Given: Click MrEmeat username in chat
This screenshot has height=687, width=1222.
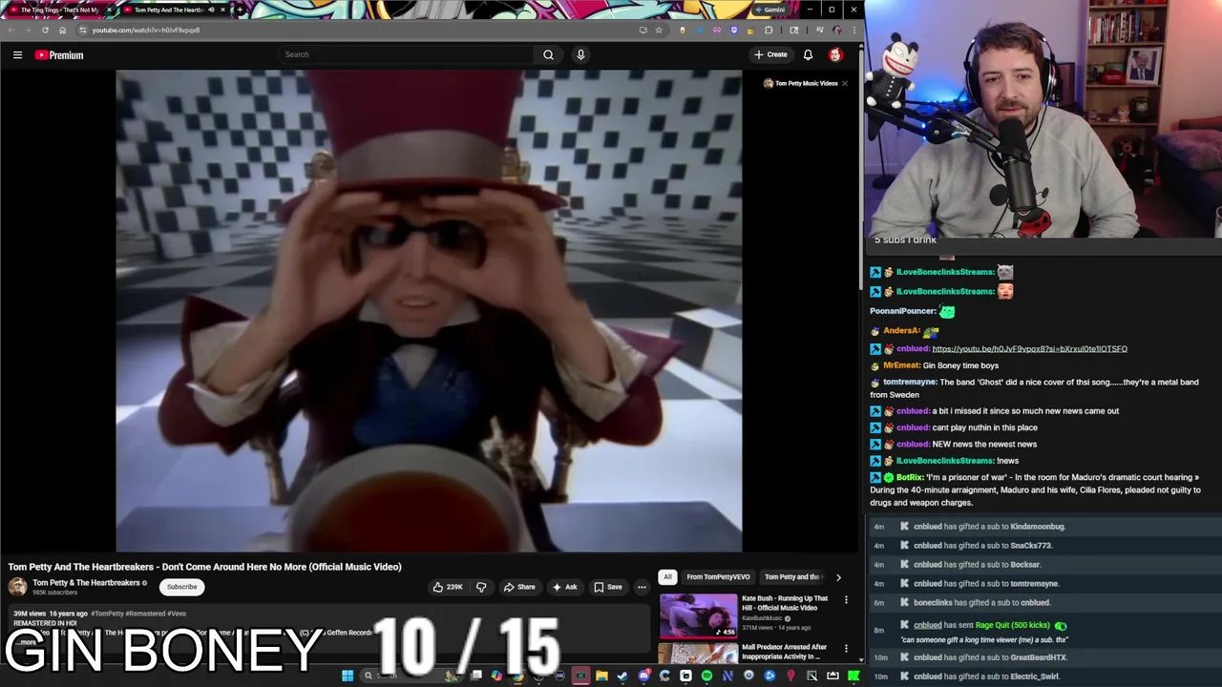Looking at the screenshot, I should [901, 365].
